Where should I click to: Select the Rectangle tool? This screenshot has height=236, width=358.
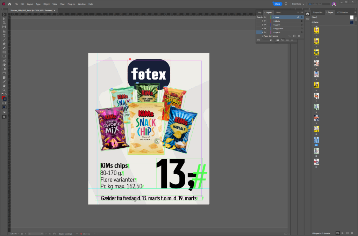[4, 56]
